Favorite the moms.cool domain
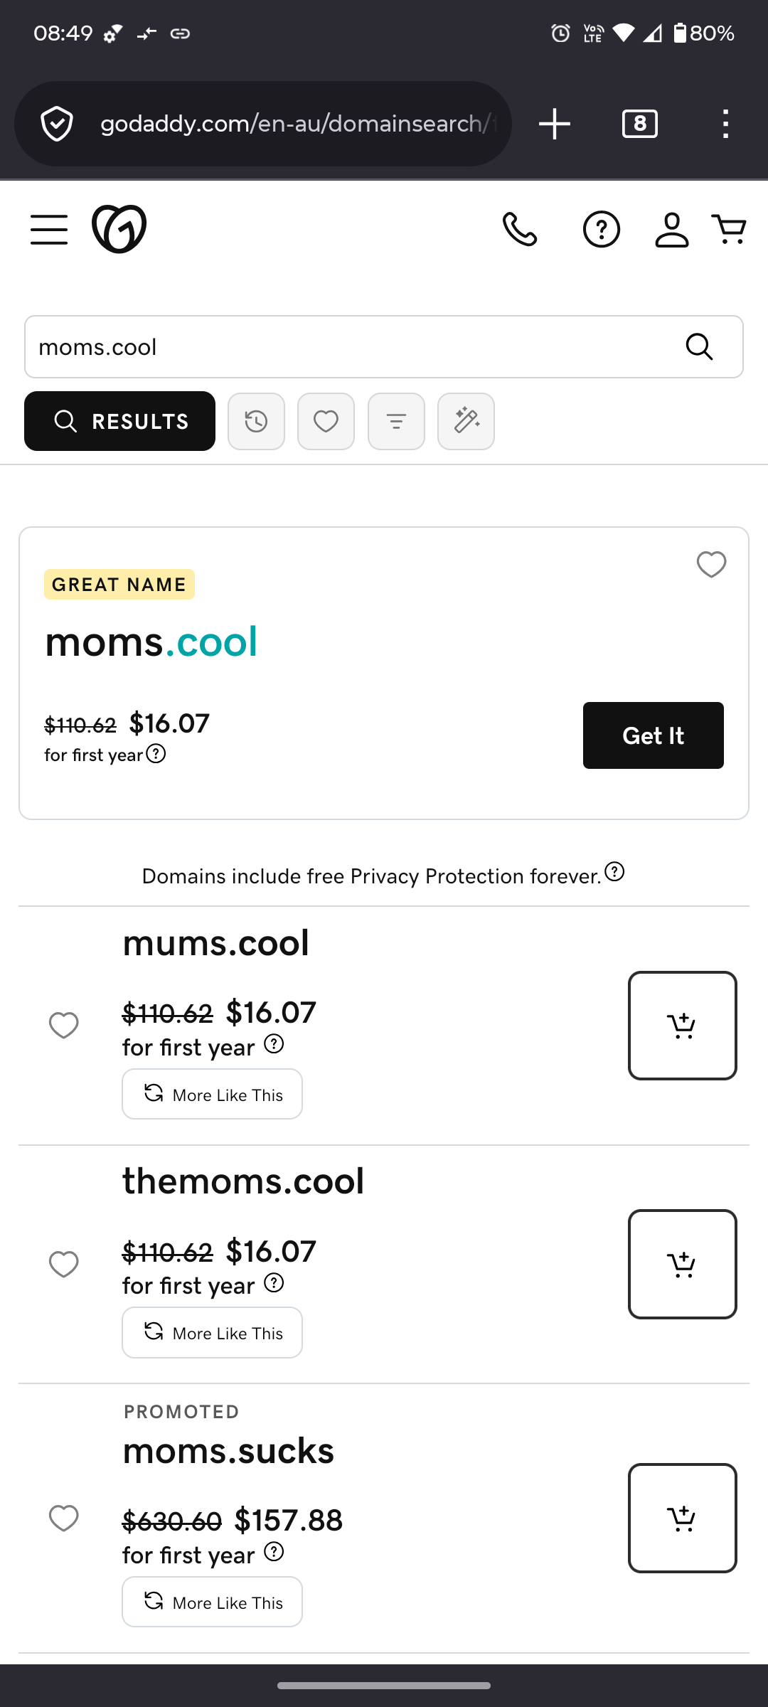 (x=711, y=565)
